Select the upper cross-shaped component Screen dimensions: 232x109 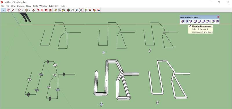(104, 52)
